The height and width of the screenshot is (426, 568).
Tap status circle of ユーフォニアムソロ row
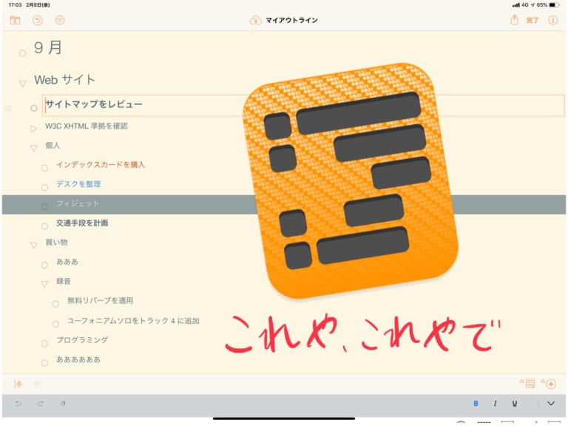(55, 324)
